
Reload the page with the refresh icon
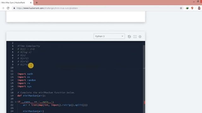tap(8, 8)
